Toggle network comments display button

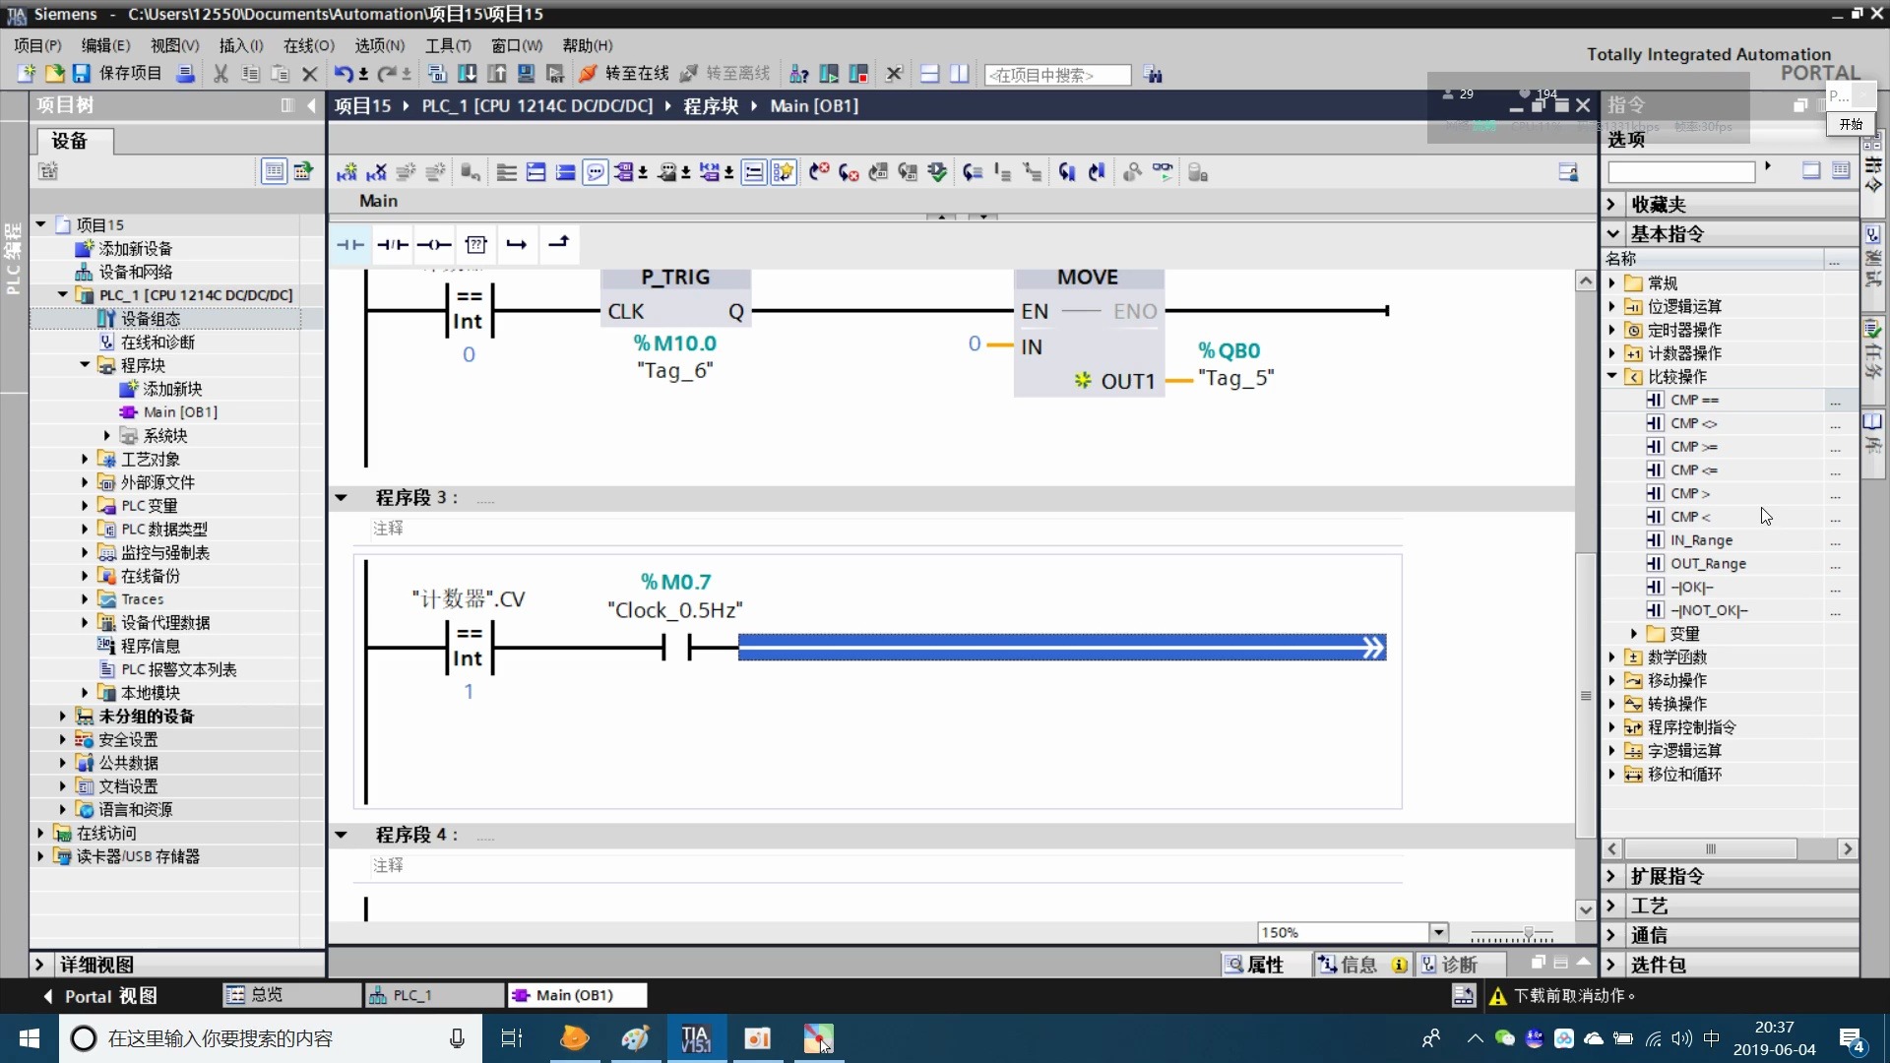pos(596,173)
